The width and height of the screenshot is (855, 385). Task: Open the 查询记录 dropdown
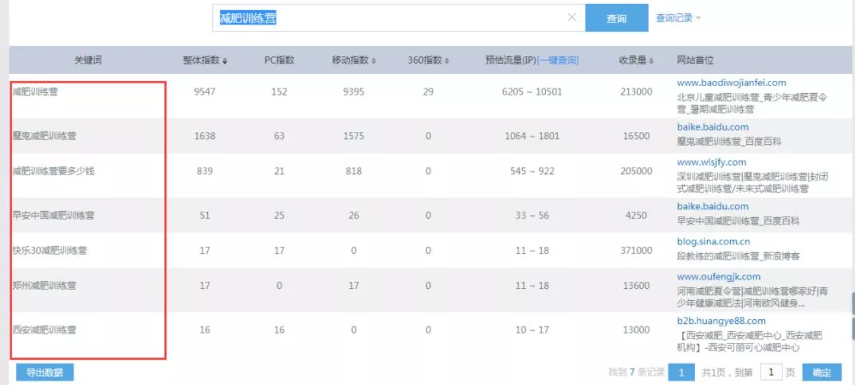[678, 18]
